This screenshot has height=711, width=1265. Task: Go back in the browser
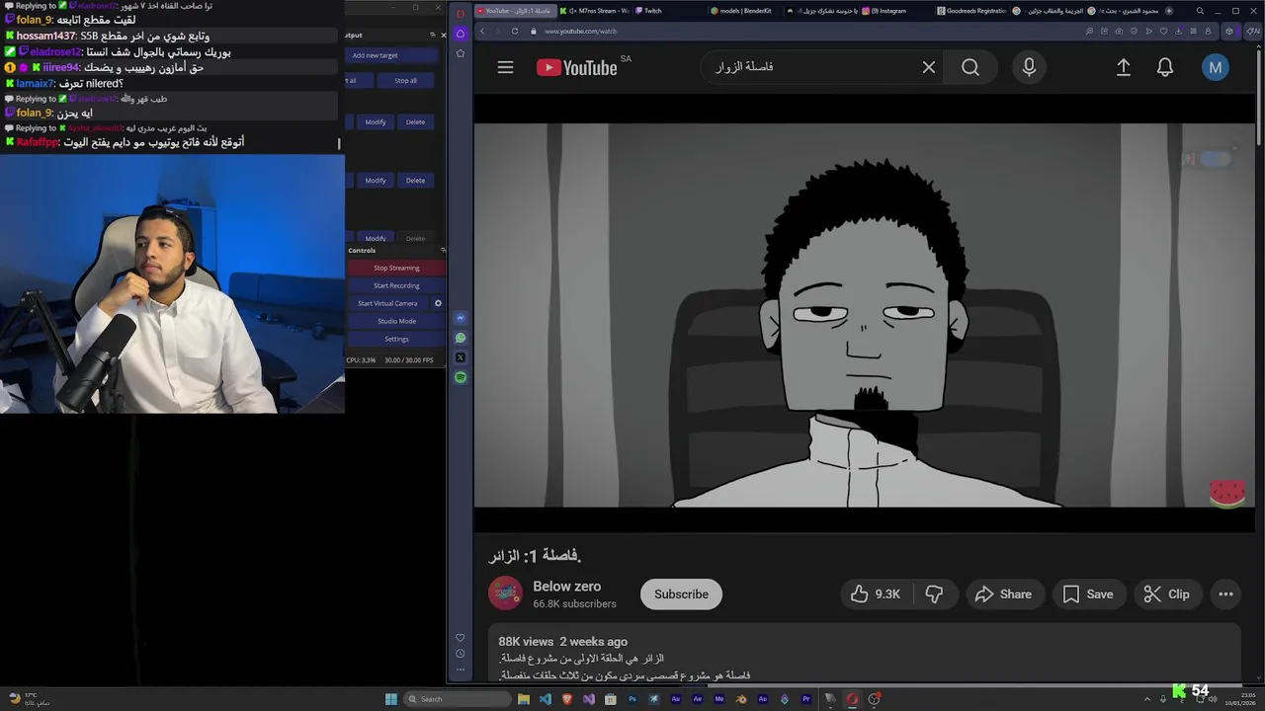pyautogui.click(x=482, y=31)
